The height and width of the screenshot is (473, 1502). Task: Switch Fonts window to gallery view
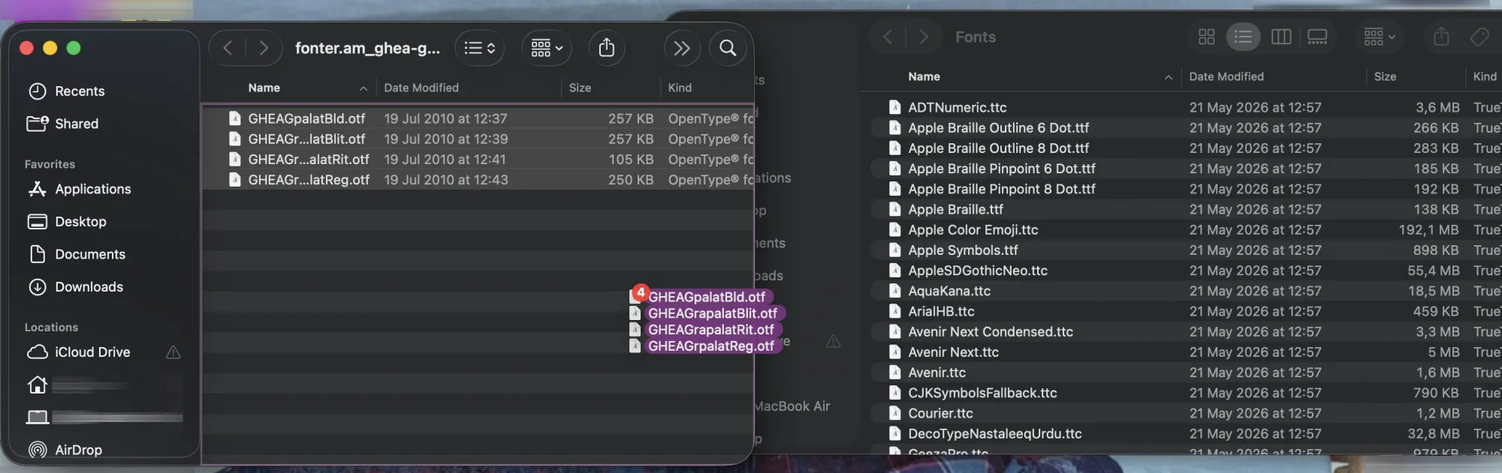pos(1317,37)
